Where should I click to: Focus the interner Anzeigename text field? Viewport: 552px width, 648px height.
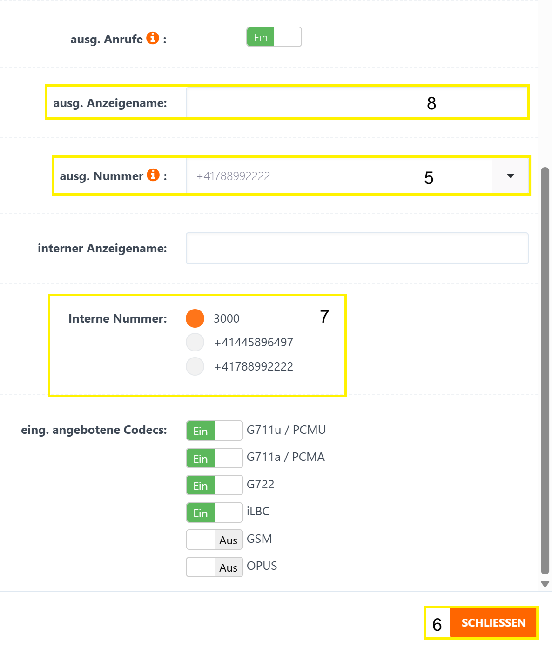[357, 249]
